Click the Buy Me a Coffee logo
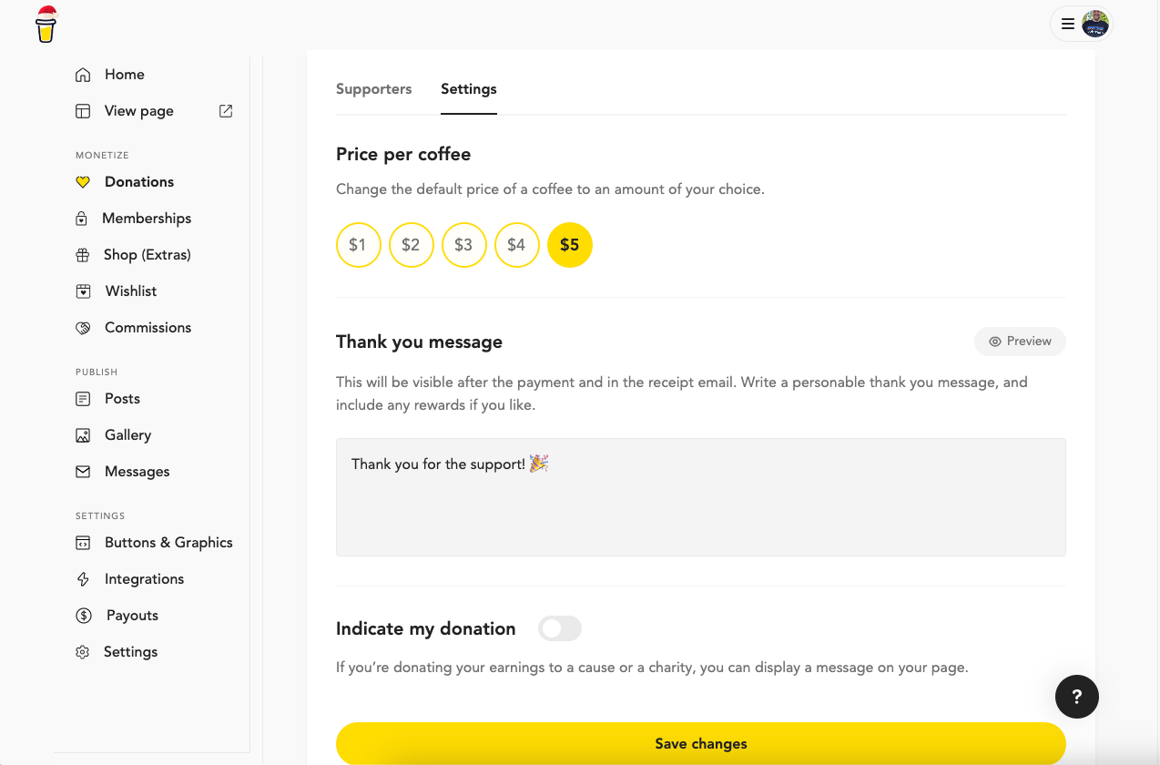1160x765 pixels. 46,25
